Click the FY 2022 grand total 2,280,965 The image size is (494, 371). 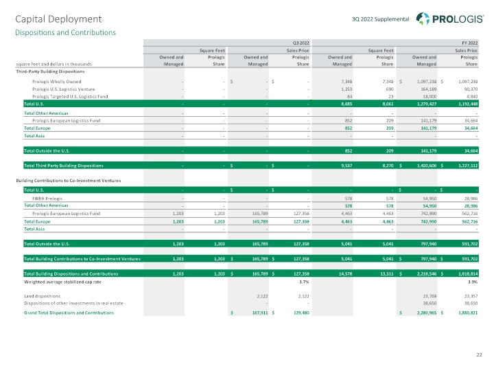click(x=427, y=313)
